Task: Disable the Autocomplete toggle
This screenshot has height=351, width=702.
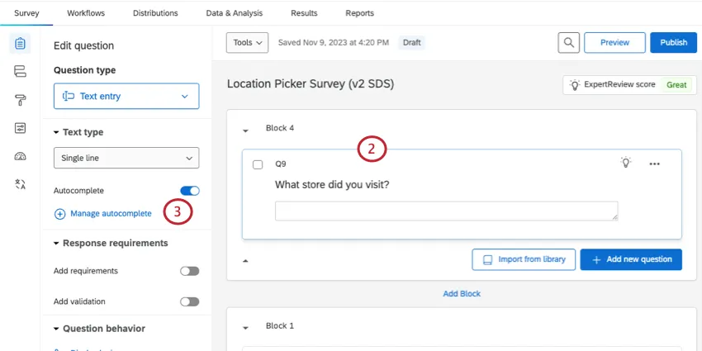Action: coord(190,191)
